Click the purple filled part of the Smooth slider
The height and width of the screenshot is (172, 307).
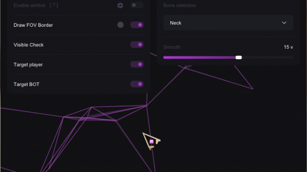[x=200, y=57]
